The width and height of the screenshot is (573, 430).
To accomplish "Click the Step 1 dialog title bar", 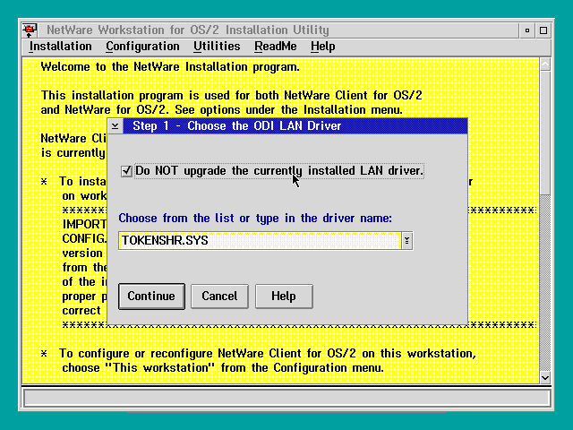I will point(295,126).
